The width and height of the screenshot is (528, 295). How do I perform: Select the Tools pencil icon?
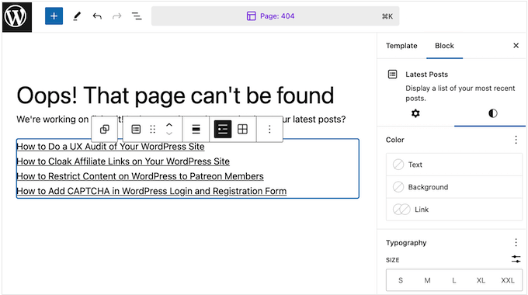[77, 16]
